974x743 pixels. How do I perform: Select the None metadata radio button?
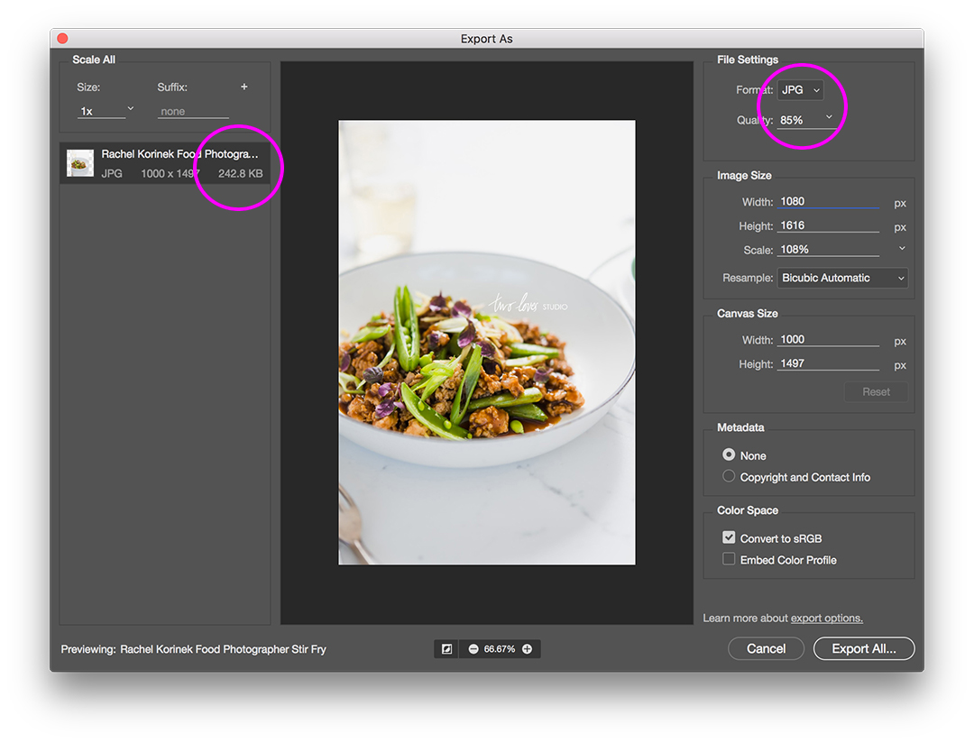[x=729, y=454]
